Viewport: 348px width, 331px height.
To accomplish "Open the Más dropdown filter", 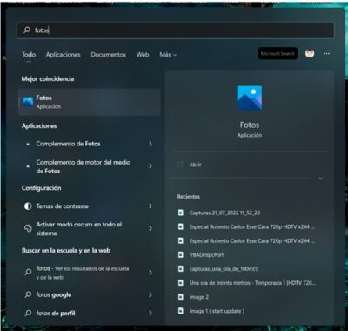I will (x=168, y=55).
